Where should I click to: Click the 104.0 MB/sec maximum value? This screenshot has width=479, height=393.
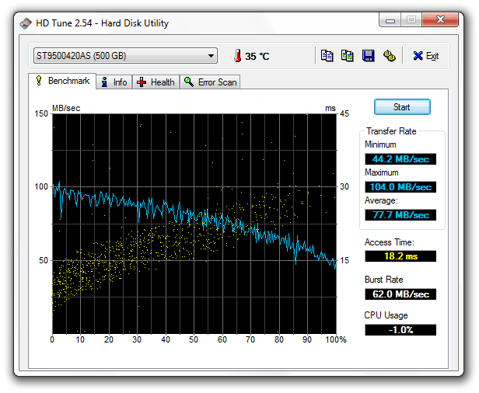pyautogui.click(x=400, y=186)
